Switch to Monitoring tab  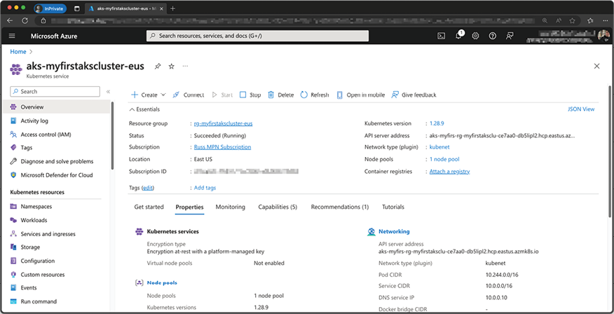pos(230,207)
